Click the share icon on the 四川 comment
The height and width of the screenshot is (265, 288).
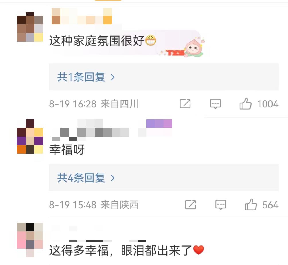185,104
